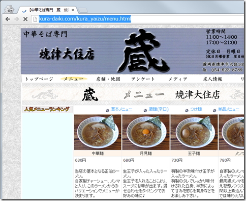The width and height of the screenshot is (246, 201).
Task: Click the 人気メニューランキング heading
Action: tap(47, 109)
